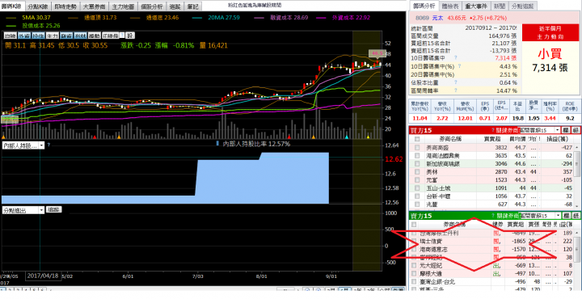This screenshot has height=299, width=582.
Task: Open the 新聞 tab
Action: pos(499,6)
